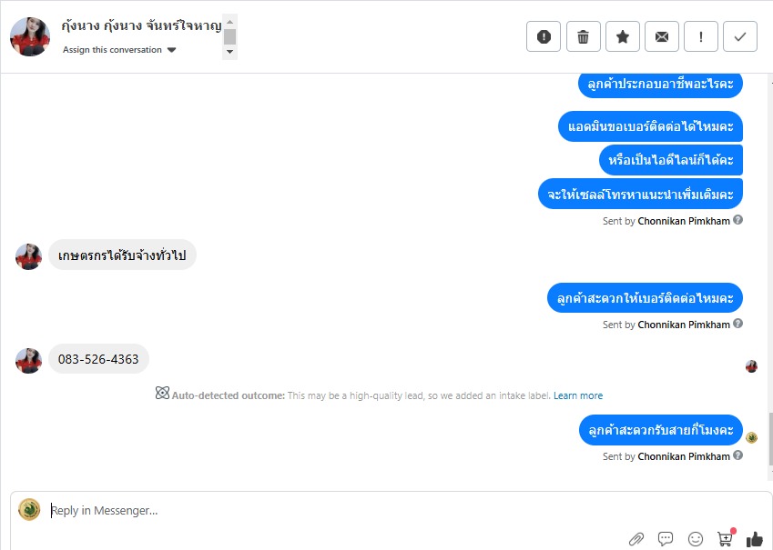Delete conversation with trash icon
Image resolution: width=773 pixels, height=550 pixels.
[x=584, y=36]
